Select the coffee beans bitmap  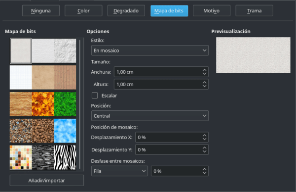coord(43,131)
